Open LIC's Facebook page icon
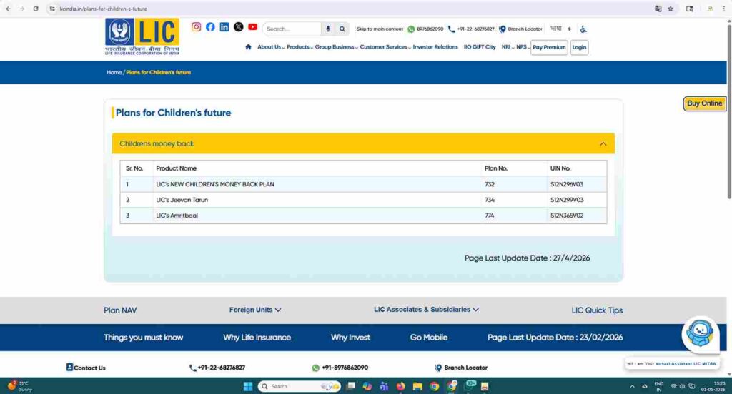Image resolution: width=732 pixels, height=394 pixels. 210,27
